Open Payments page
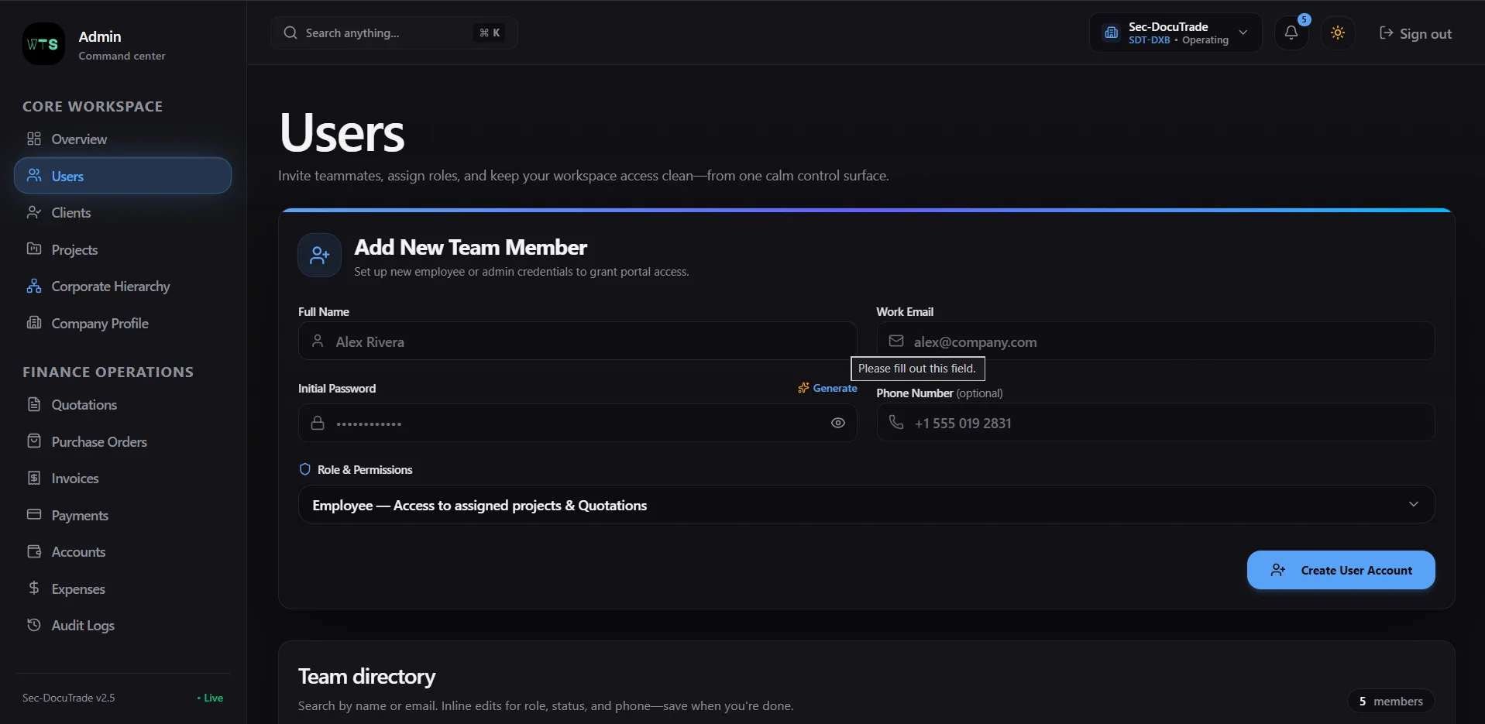Screen dimensions: 1485x724 pos(122,515)
